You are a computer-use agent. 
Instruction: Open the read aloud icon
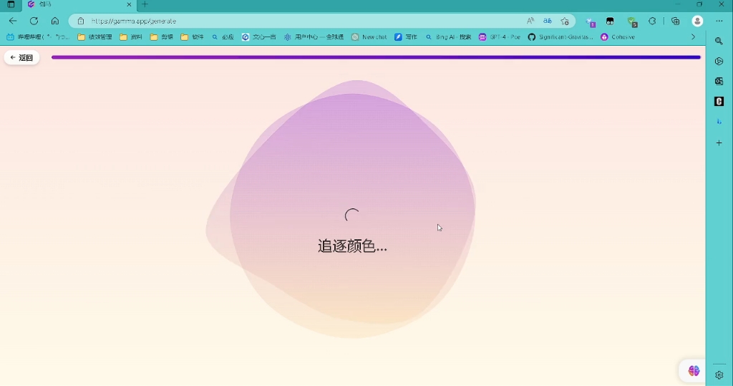coord(530,21)
